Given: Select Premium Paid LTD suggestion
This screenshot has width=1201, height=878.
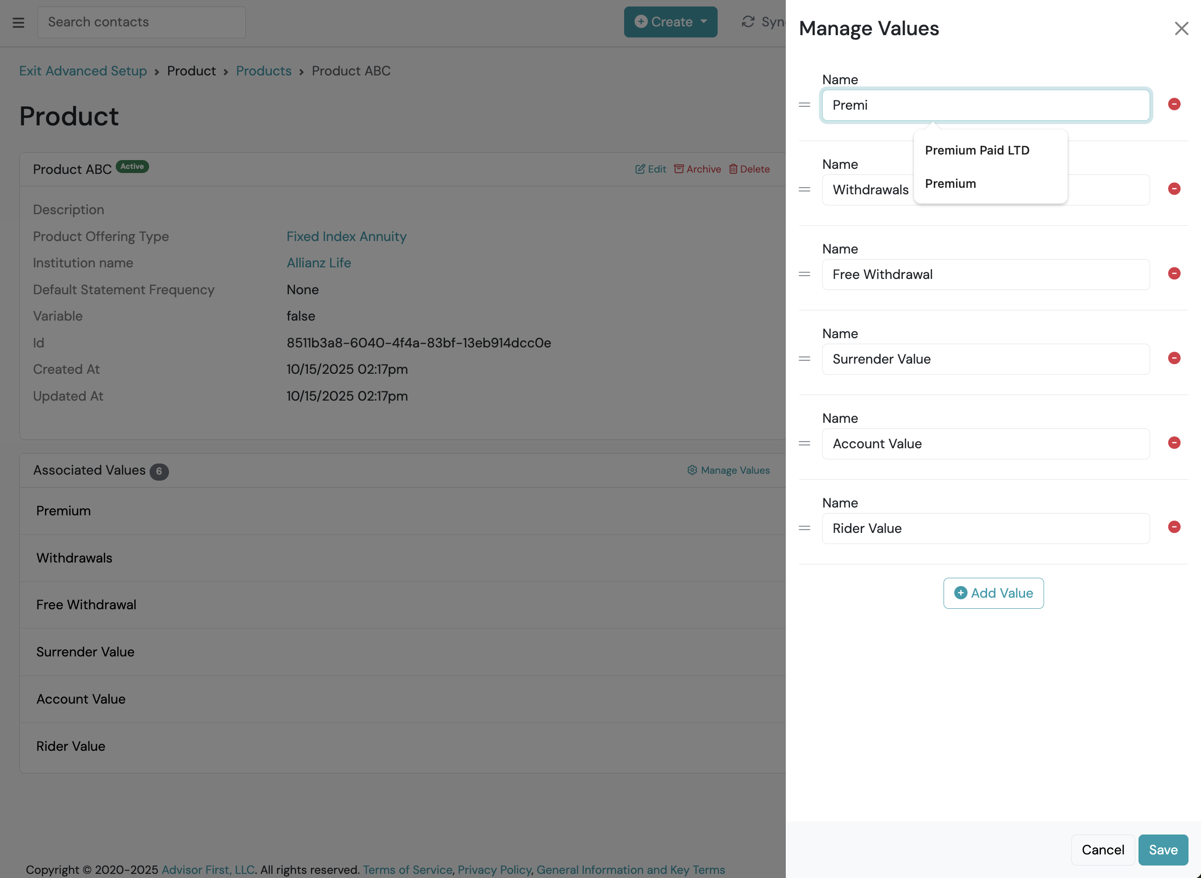Looking at the screenshot, I should pyautogui.click(x=990, y=150).
